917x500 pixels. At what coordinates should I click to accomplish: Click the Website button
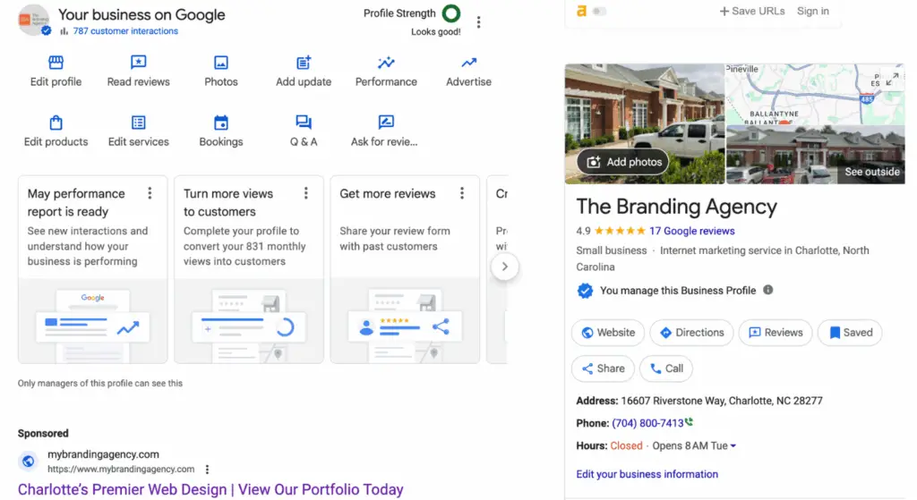[x=608, y=333]
